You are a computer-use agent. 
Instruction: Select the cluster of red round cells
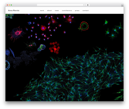(54, 48)
